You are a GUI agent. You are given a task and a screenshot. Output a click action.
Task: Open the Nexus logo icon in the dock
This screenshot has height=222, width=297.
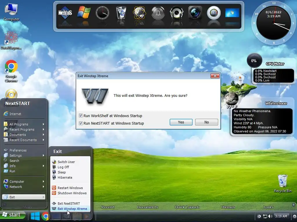tap(65, 13)
